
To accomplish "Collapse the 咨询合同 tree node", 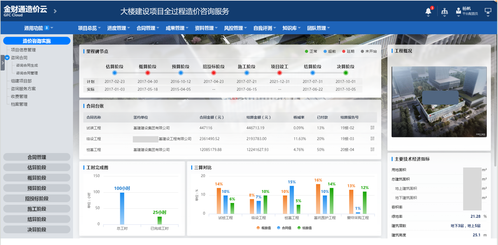I will [7, 58].
